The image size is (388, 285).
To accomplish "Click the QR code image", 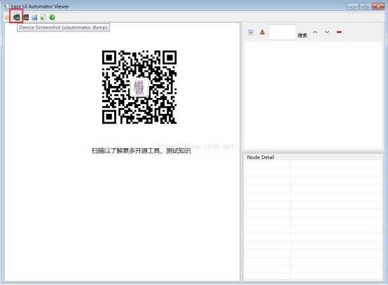I will pos(139,87).
